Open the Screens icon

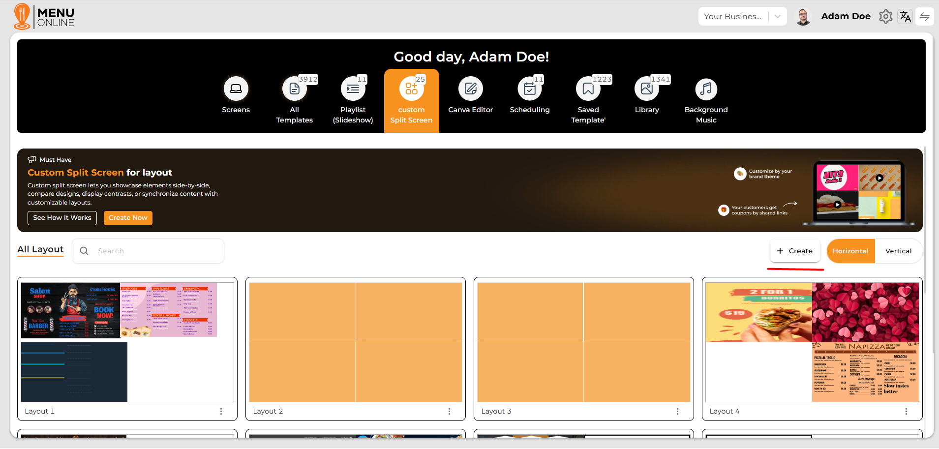[236, 89]
